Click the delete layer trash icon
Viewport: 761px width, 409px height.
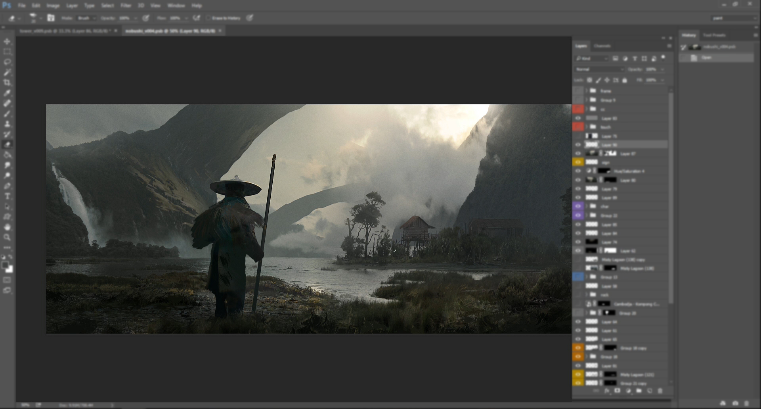tap(660, 391)
